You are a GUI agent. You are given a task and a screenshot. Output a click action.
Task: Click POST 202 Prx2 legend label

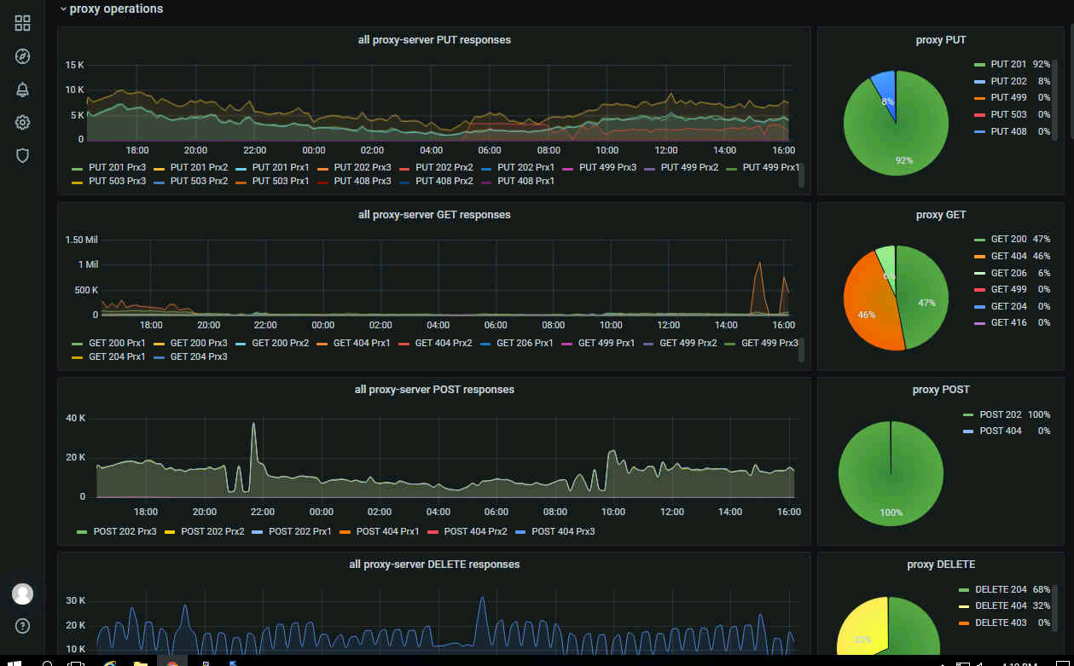tap(212, 531)
